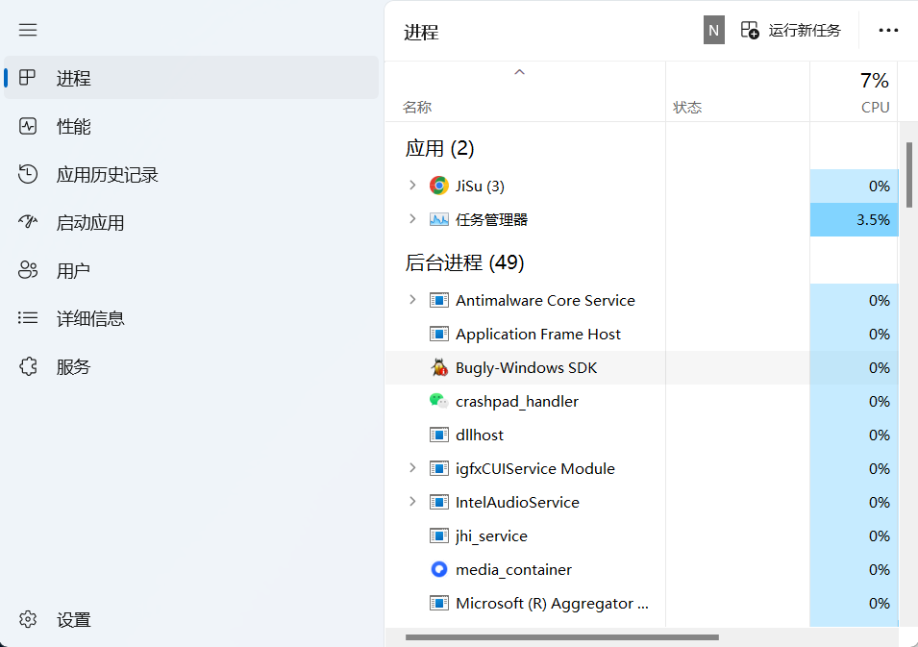Expand the IntelAudioService row
Image resolution: width=918 pixels, height=647 pixels.
pyautogui.click(x=412, y=502)
